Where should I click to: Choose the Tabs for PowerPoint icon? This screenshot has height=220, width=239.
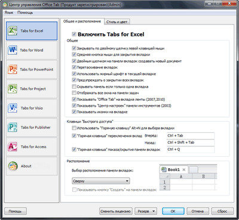(13, 69)
